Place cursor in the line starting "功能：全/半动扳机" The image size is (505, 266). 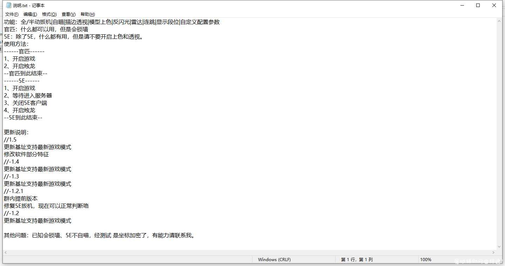112,22
